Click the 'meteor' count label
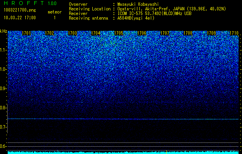The height and width of the screenshot is (154, 242). 55,12
